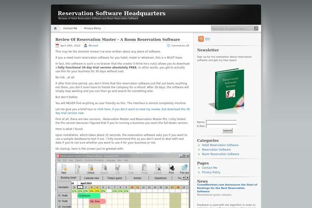Click the site title Reservation Software Headquarters
The image size is (312, 208).
click(x=112, y=14)
